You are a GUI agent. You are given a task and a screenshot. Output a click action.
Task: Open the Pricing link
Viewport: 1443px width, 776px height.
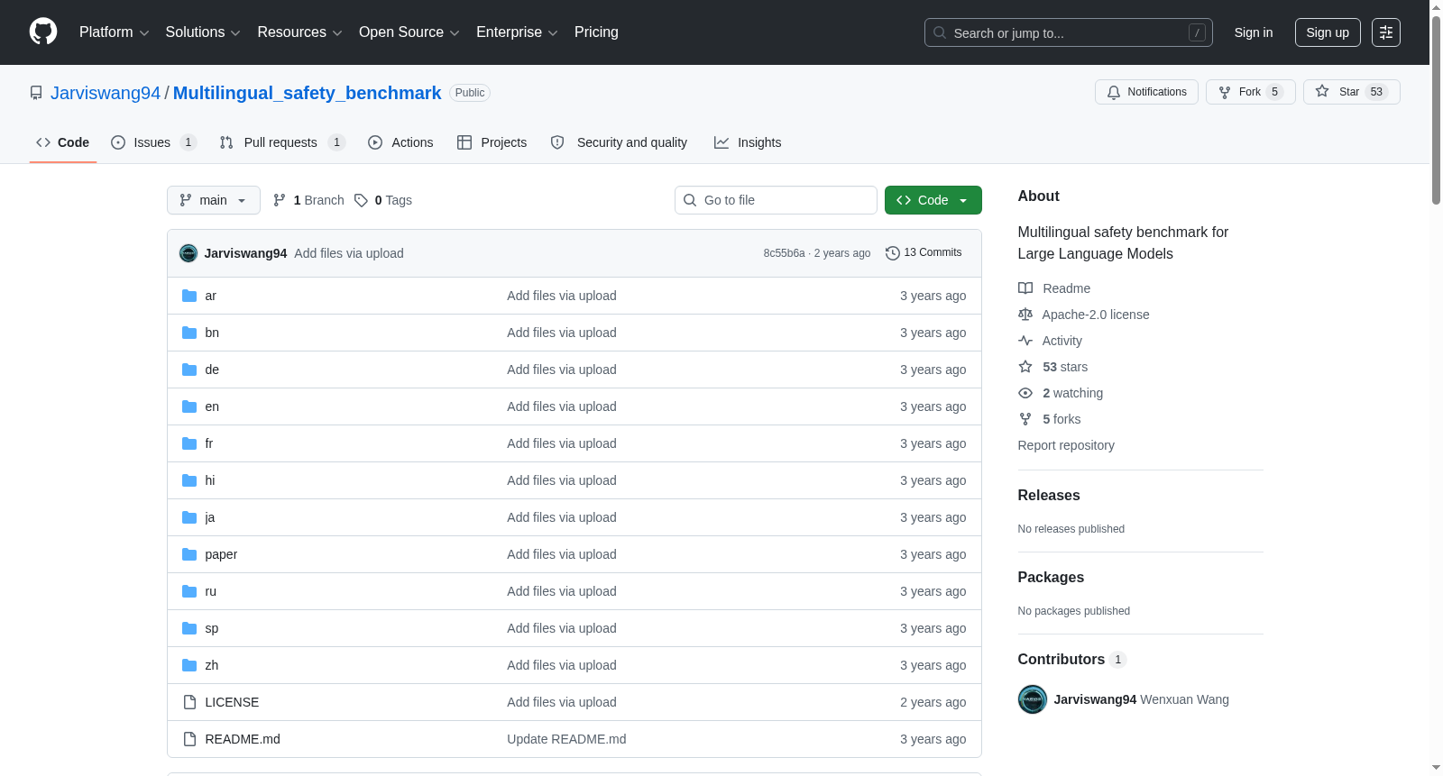pyautogui.click(x=596, y=32)
